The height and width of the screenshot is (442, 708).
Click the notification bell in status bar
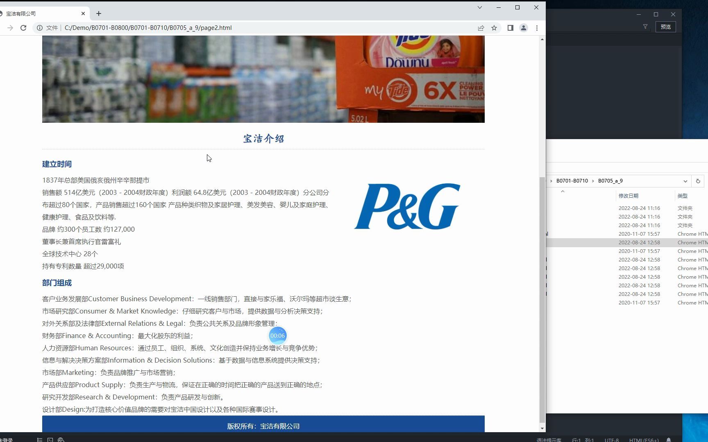tap(669, 440)
